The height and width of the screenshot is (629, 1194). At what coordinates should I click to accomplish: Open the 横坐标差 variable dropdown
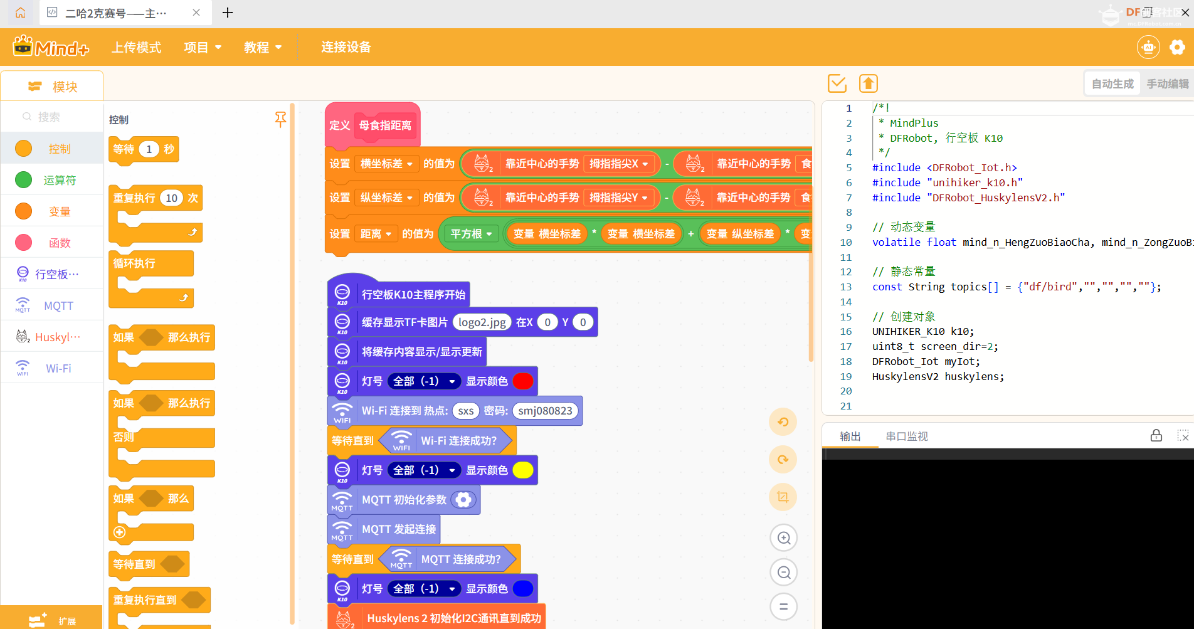point(386,164)
